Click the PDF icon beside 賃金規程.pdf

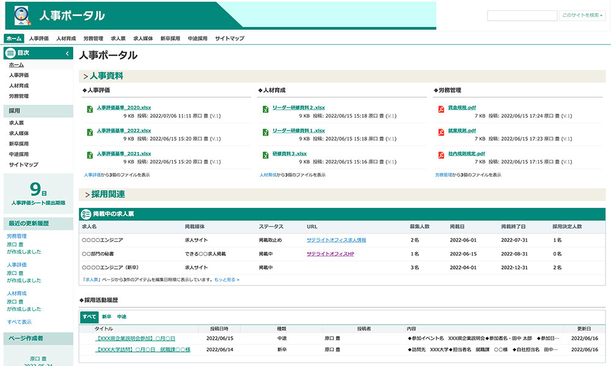[441, 109]
